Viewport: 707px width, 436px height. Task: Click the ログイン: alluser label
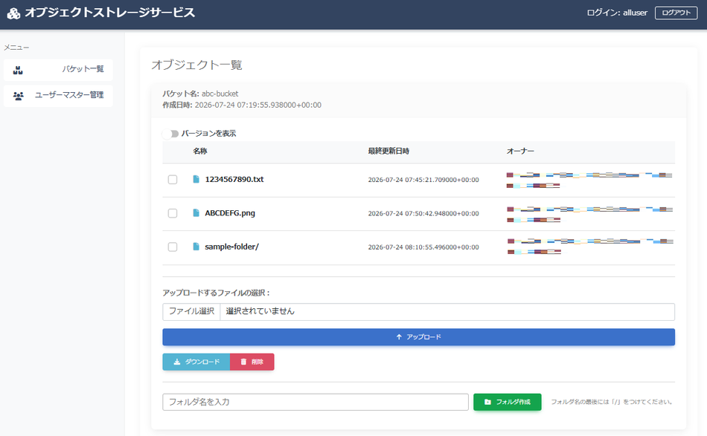click(x=617, y=13)
